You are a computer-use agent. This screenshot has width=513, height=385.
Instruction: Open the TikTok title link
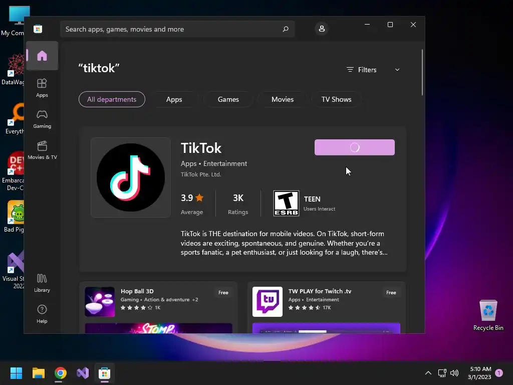201,148
